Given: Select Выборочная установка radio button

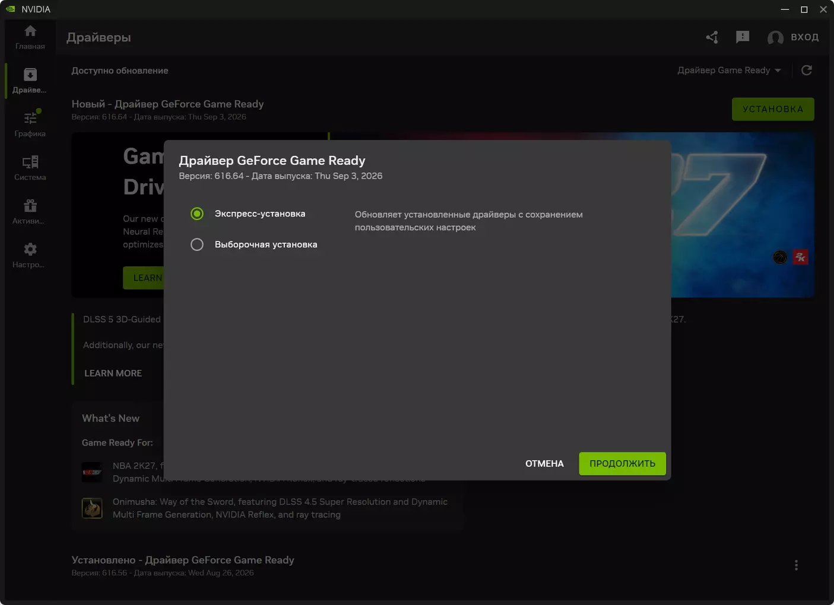Looking at the screenshot, I should tap(197, 244).
